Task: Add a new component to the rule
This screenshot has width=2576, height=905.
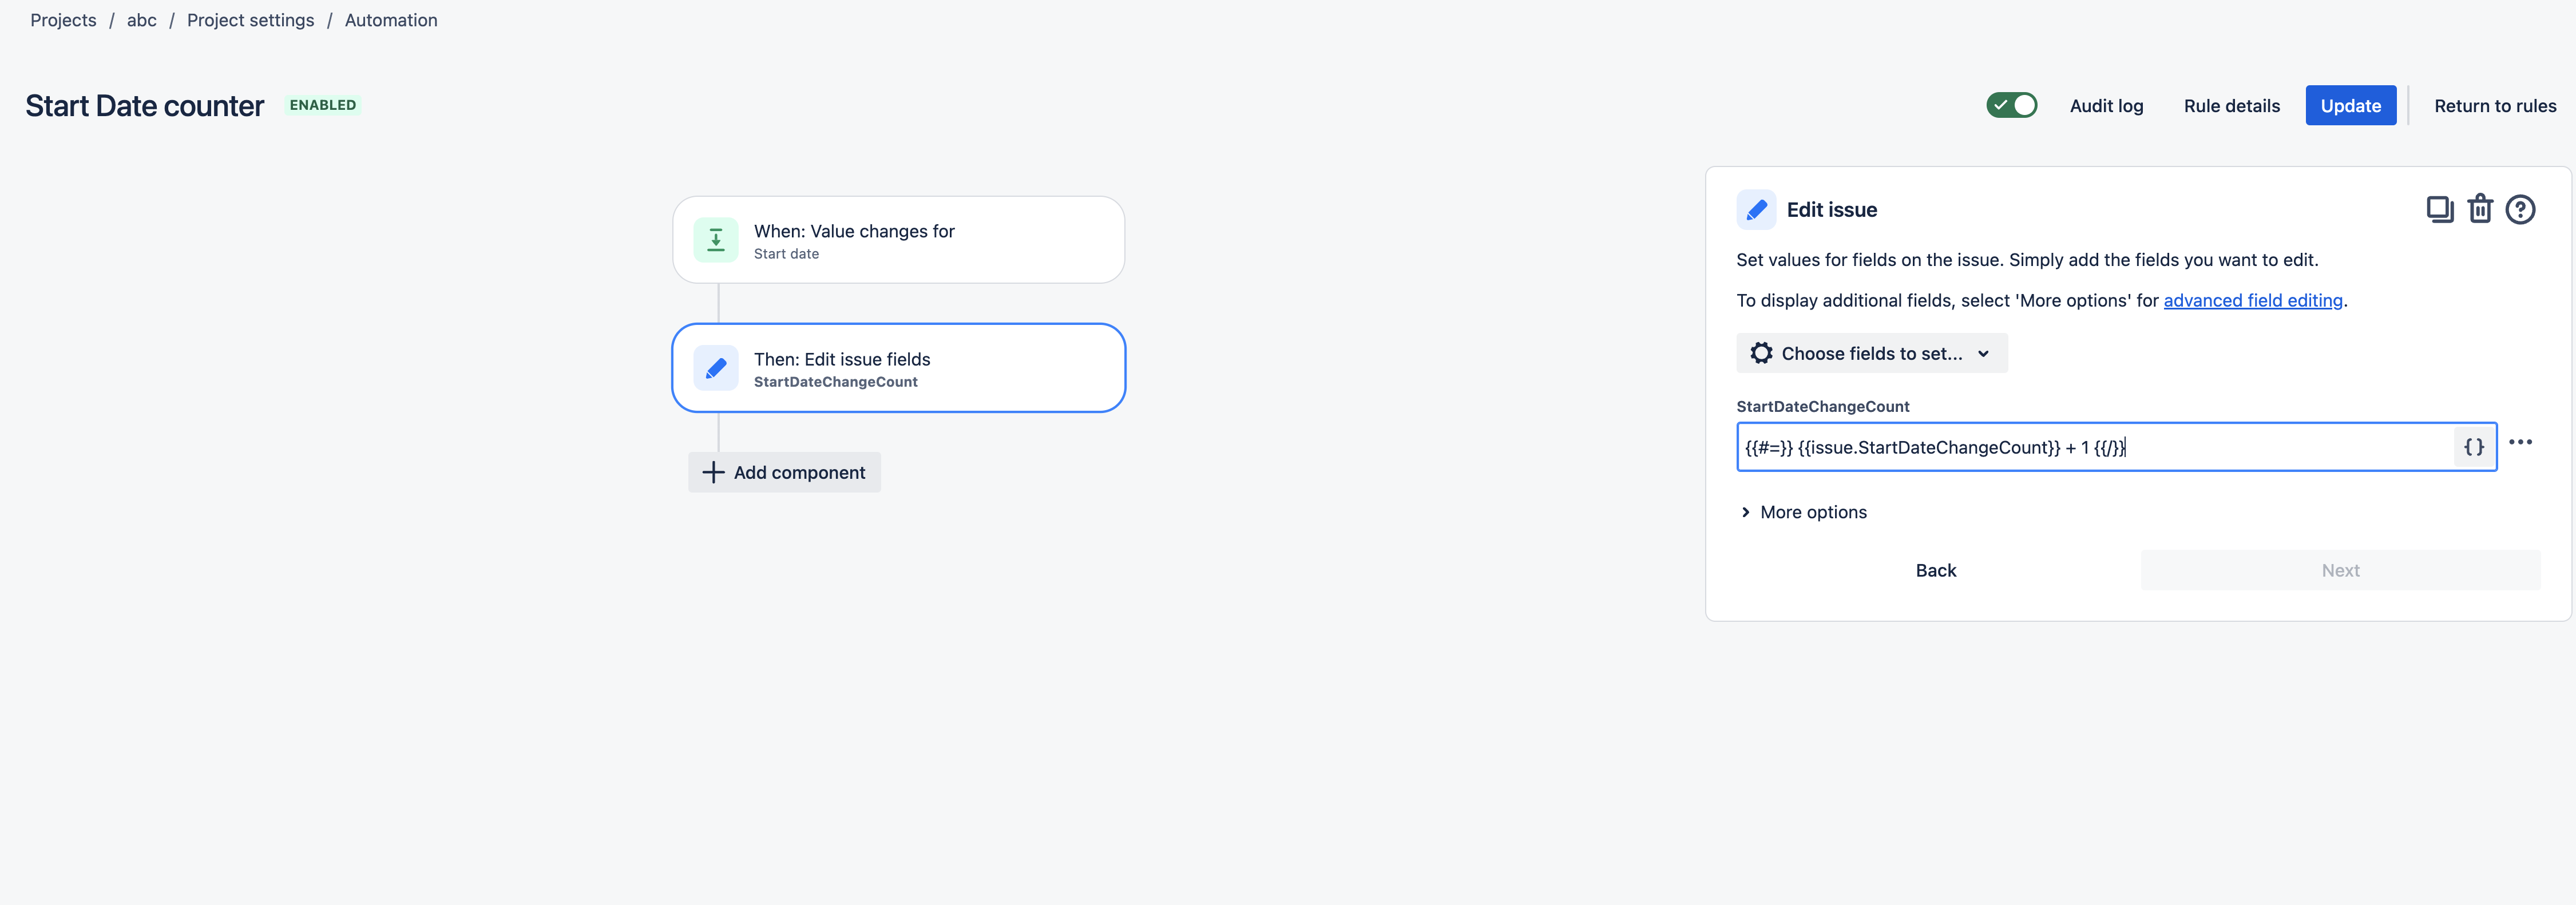Action: (x=784, y=472)
